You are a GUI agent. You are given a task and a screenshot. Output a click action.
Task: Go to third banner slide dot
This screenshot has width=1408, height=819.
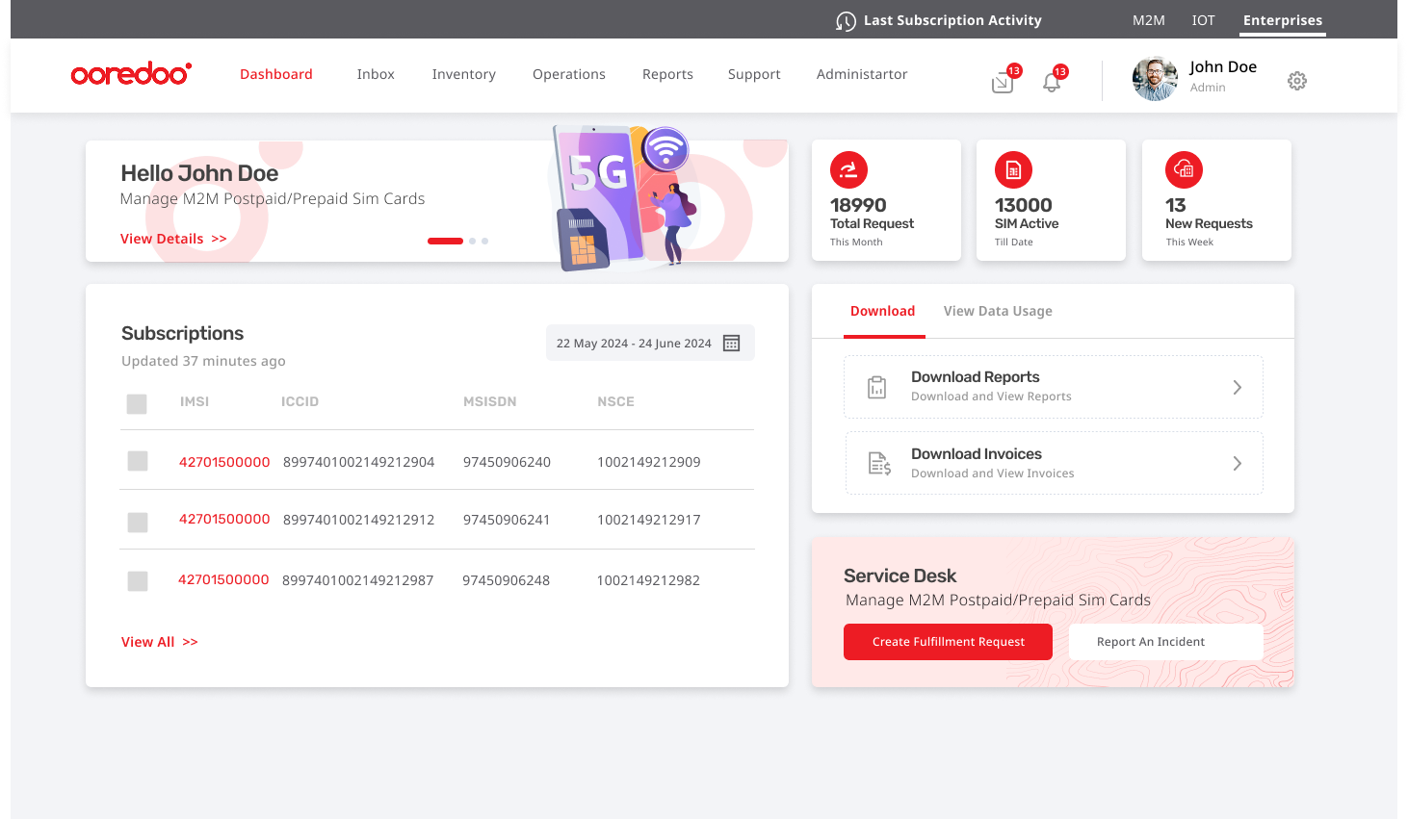coord(484,241)
